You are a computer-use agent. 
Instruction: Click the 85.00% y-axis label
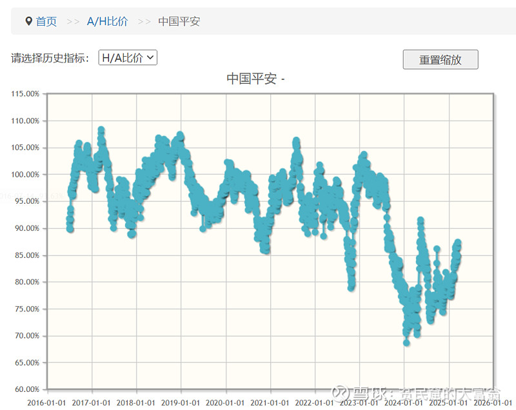coord(27,255)
